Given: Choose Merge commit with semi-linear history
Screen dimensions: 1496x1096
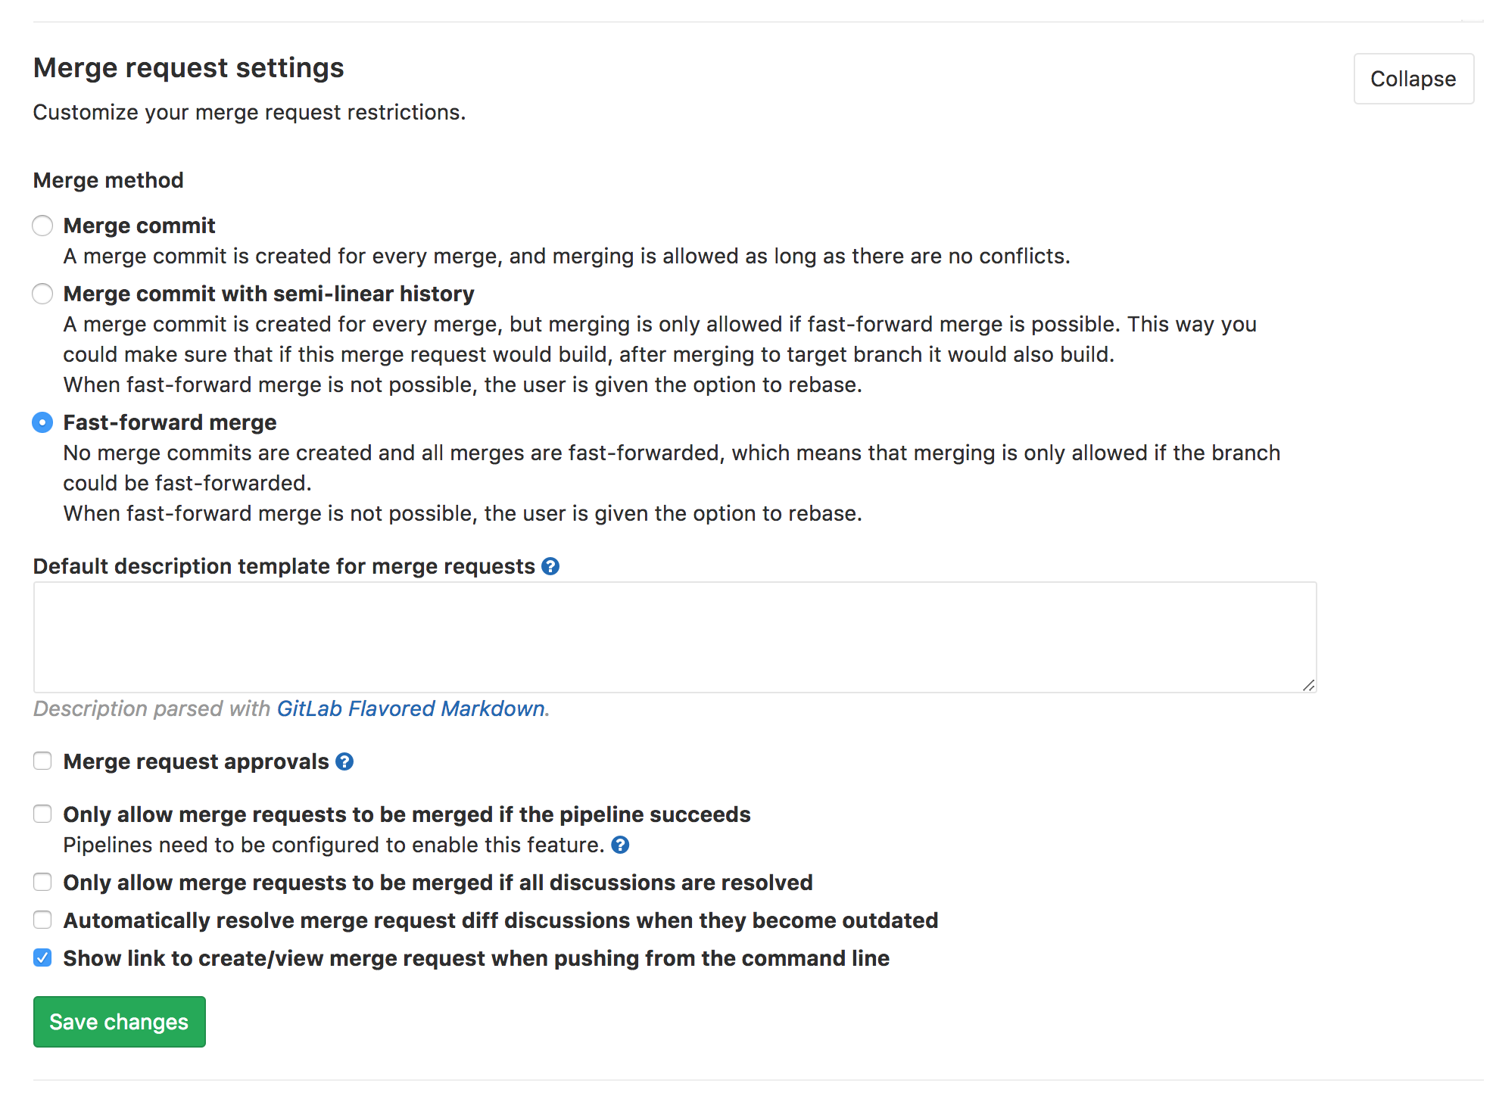Looking at the screenshot, I should 42,294.
